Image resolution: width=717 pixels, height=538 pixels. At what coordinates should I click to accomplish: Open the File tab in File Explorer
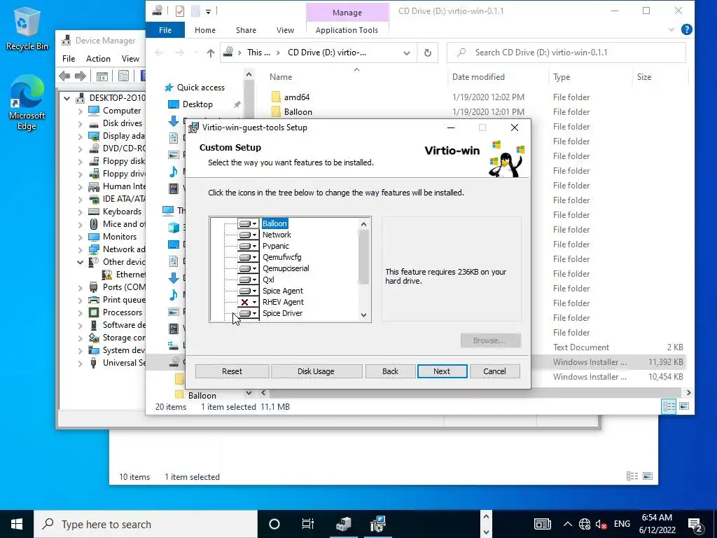(x=165, y=30)
